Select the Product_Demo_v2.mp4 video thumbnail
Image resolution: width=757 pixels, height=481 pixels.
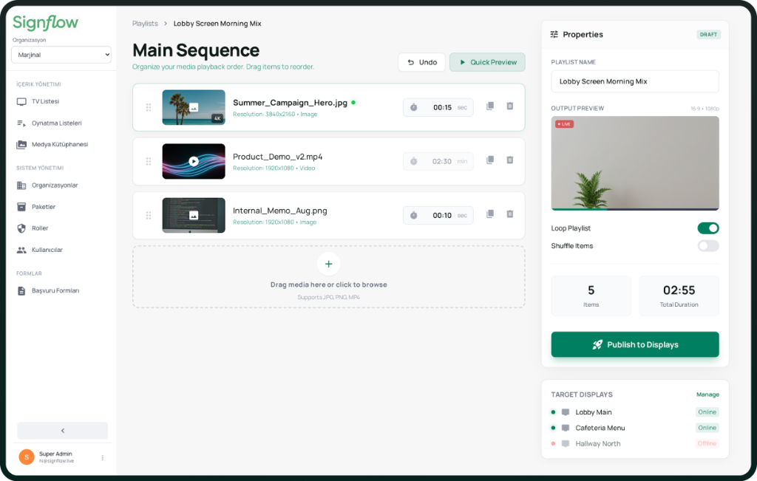pyautogui.click(x=193, y=161)
